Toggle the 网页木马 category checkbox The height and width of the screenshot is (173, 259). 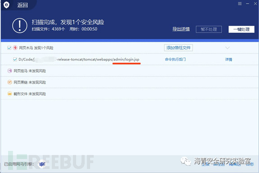coord(9,48)
